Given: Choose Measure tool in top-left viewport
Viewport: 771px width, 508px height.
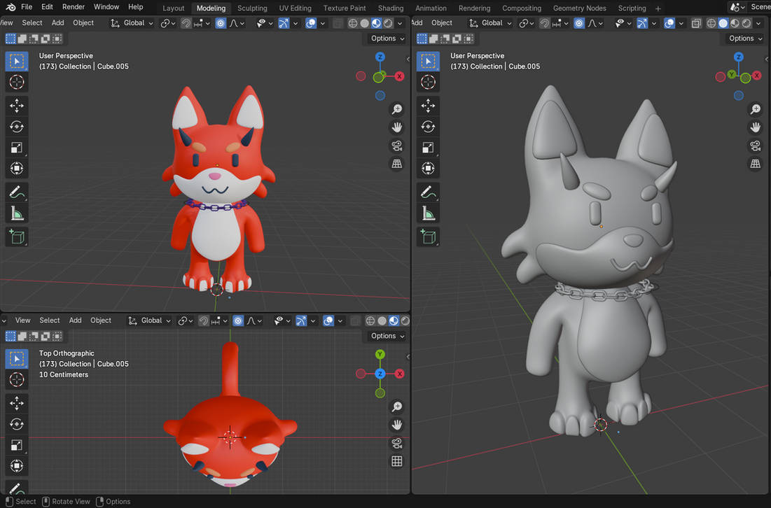Looking at the screenshot, I should coord(17,213).
